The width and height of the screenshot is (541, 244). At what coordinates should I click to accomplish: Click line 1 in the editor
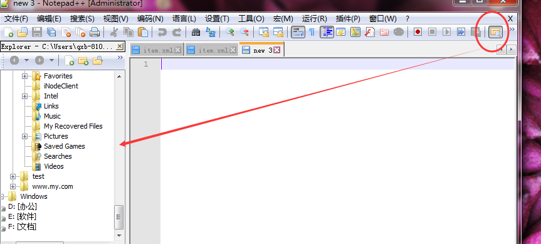coord(337,64)
